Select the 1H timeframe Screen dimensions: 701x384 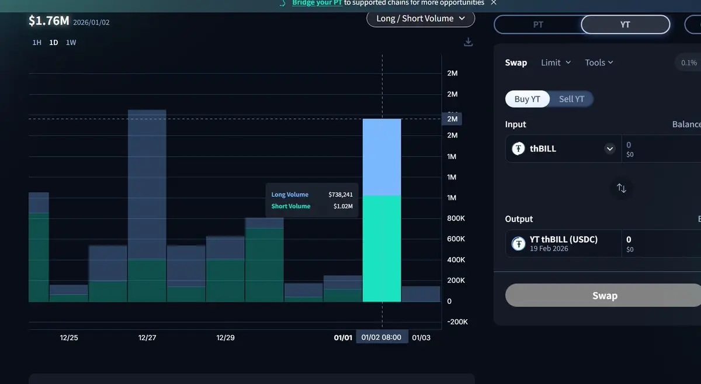point(37,43)
